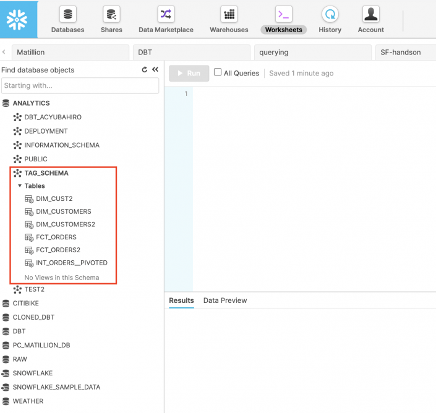Open the SNOWFLAKE_SAMPLE_DATA database
Viewport: 436px width, 413px height.
56,388
